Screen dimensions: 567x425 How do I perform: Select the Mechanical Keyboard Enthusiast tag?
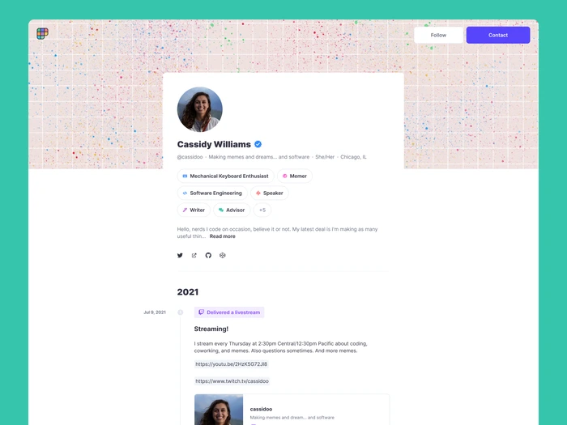(225, 176)
